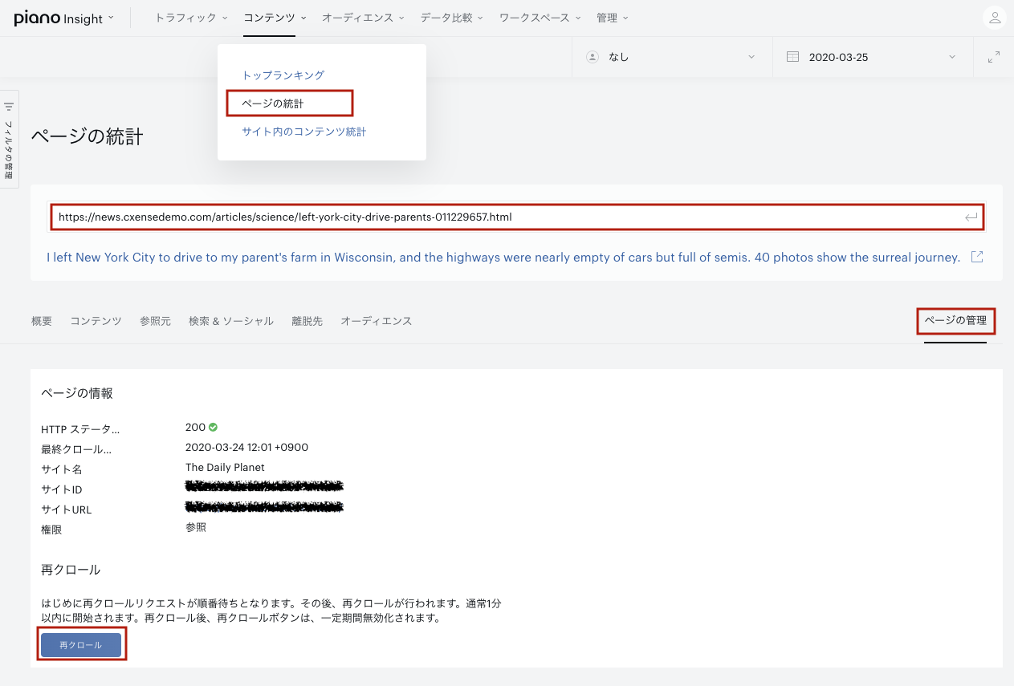Expand the データ比較 menu
The height and width of the screenshot is (686, 1014).
click(451, 18)
